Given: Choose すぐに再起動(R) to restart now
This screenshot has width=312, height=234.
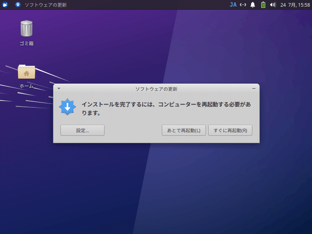Looking at the screenshot, I should click(230, 130).
